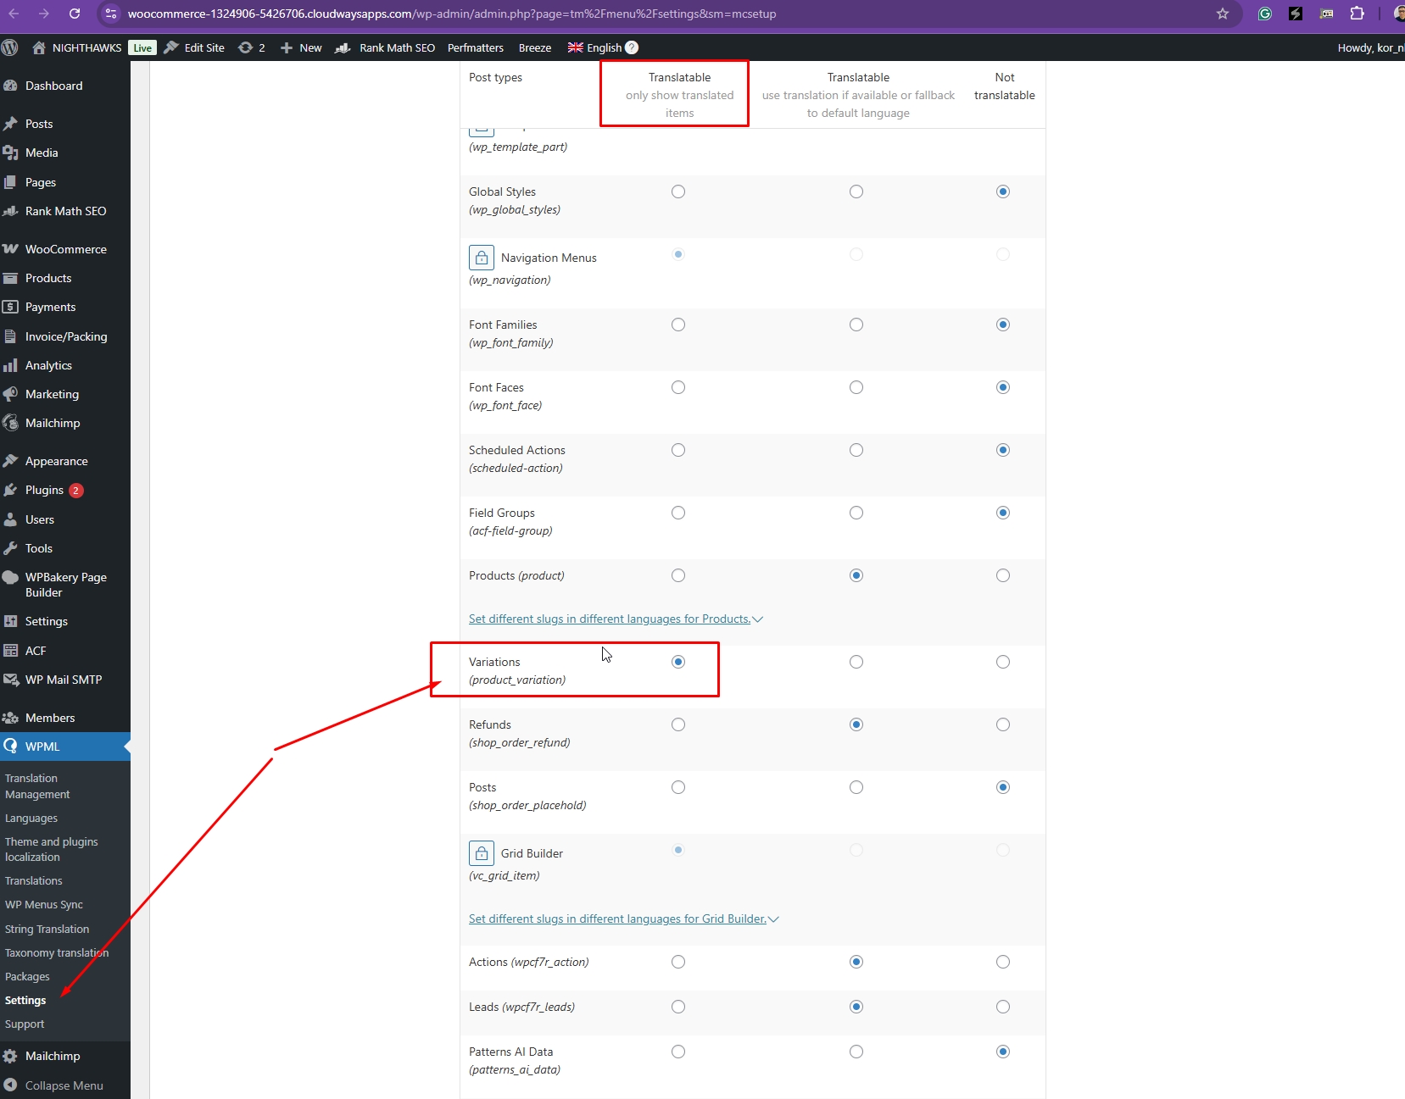Expand slug settings chevron for Products
Screen dimensions: 1405x1099
[758, 619]
